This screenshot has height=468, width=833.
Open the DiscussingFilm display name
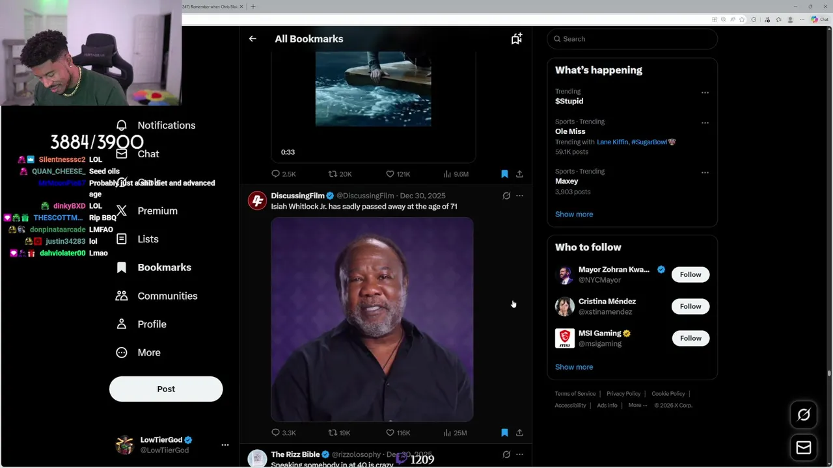[x=297, y=196]
